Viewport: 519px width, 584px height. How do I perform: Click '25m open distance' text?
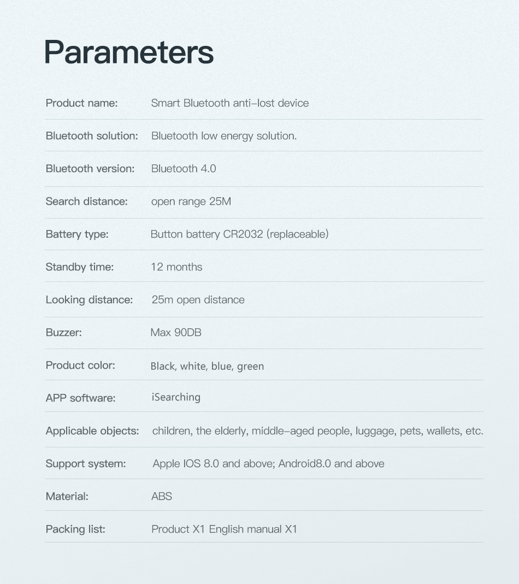(x=198, y=300)
